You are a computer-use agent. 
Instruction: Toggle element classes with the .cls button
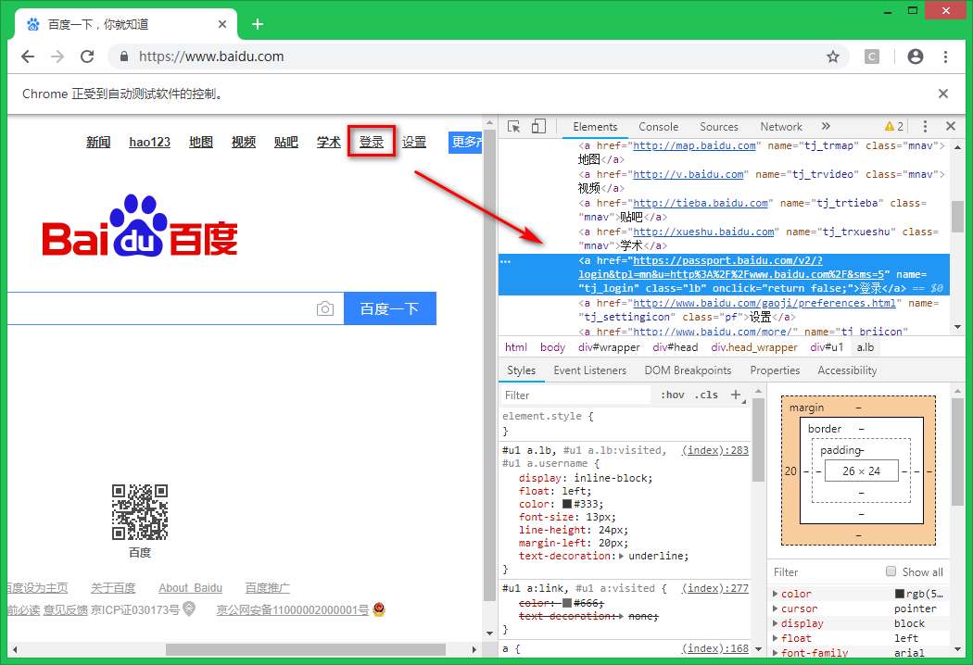[x=705, y=394]
